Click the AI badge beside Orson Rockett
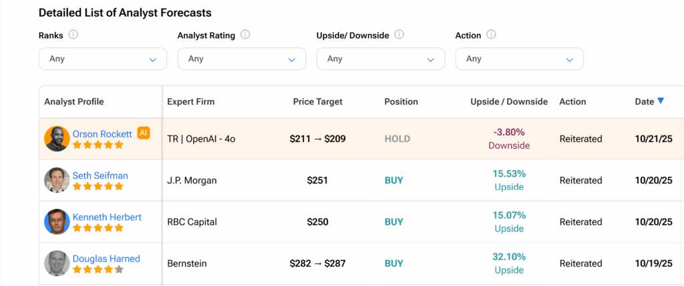Screen dimensions: 684x286 pos(143,133)
